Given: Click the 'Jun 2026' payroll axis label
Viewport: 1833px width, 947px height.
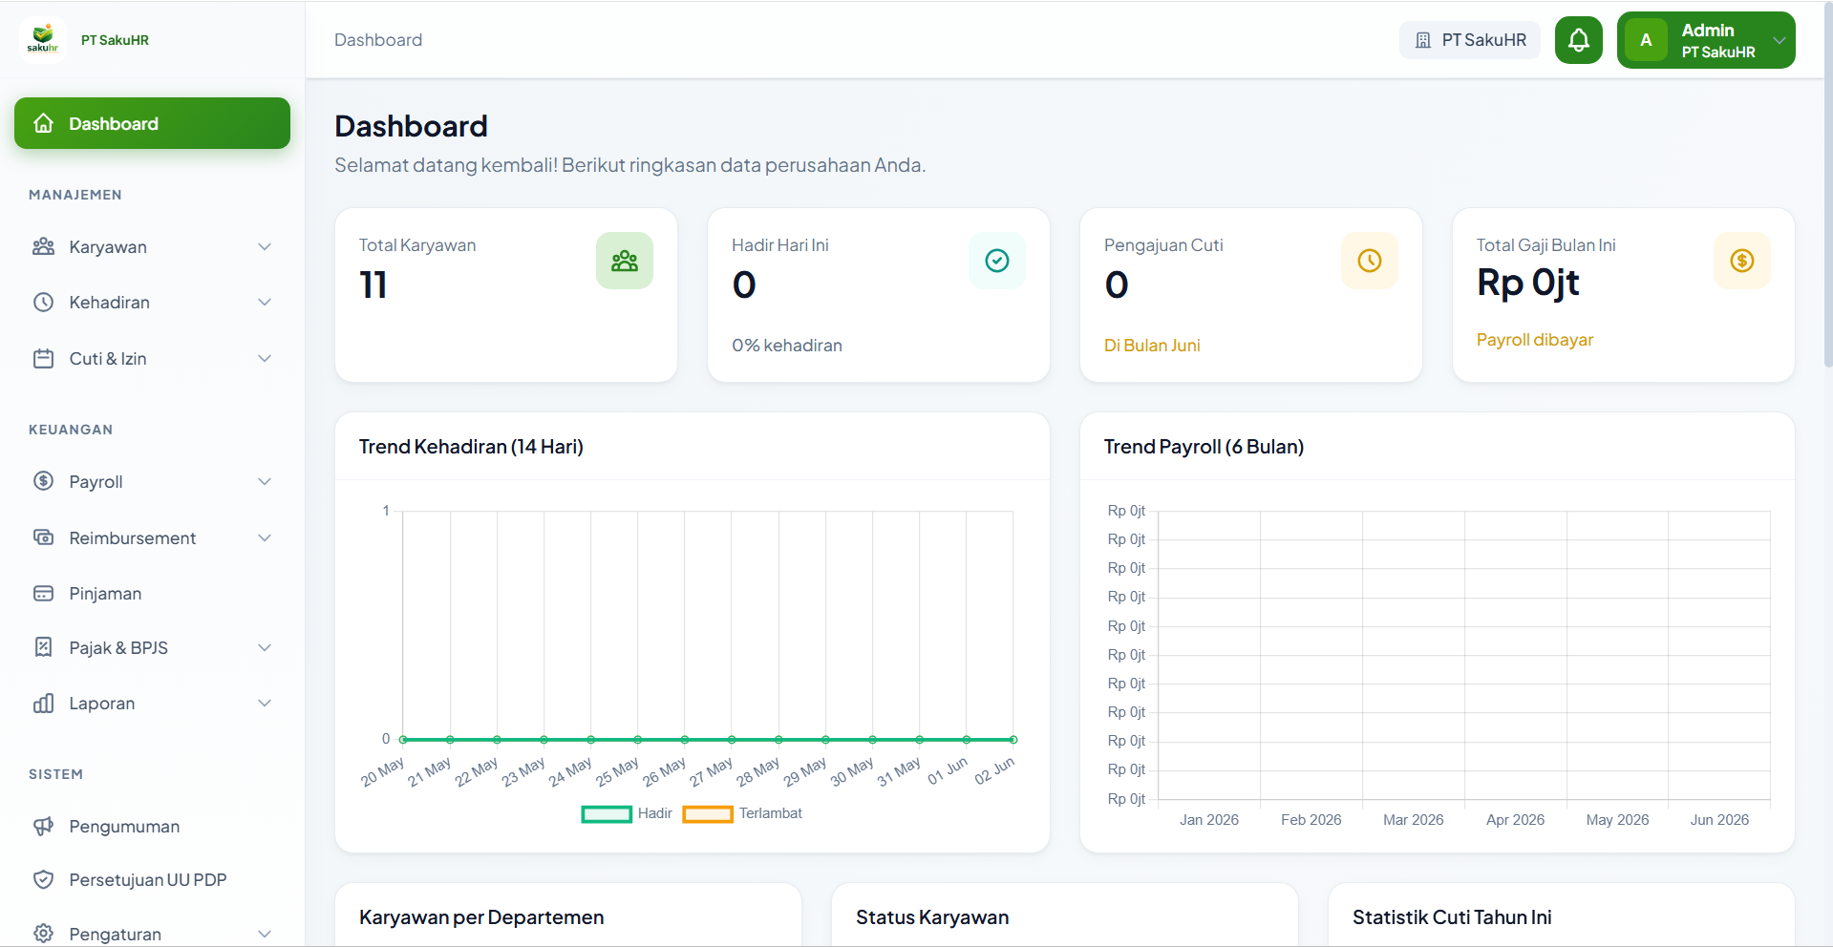Looking at the screenshot, I should (x=1719, y=820).
